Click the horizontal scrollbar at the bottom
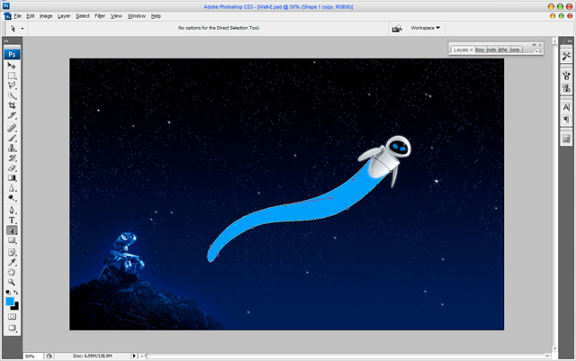 click(x=344, y=356)
